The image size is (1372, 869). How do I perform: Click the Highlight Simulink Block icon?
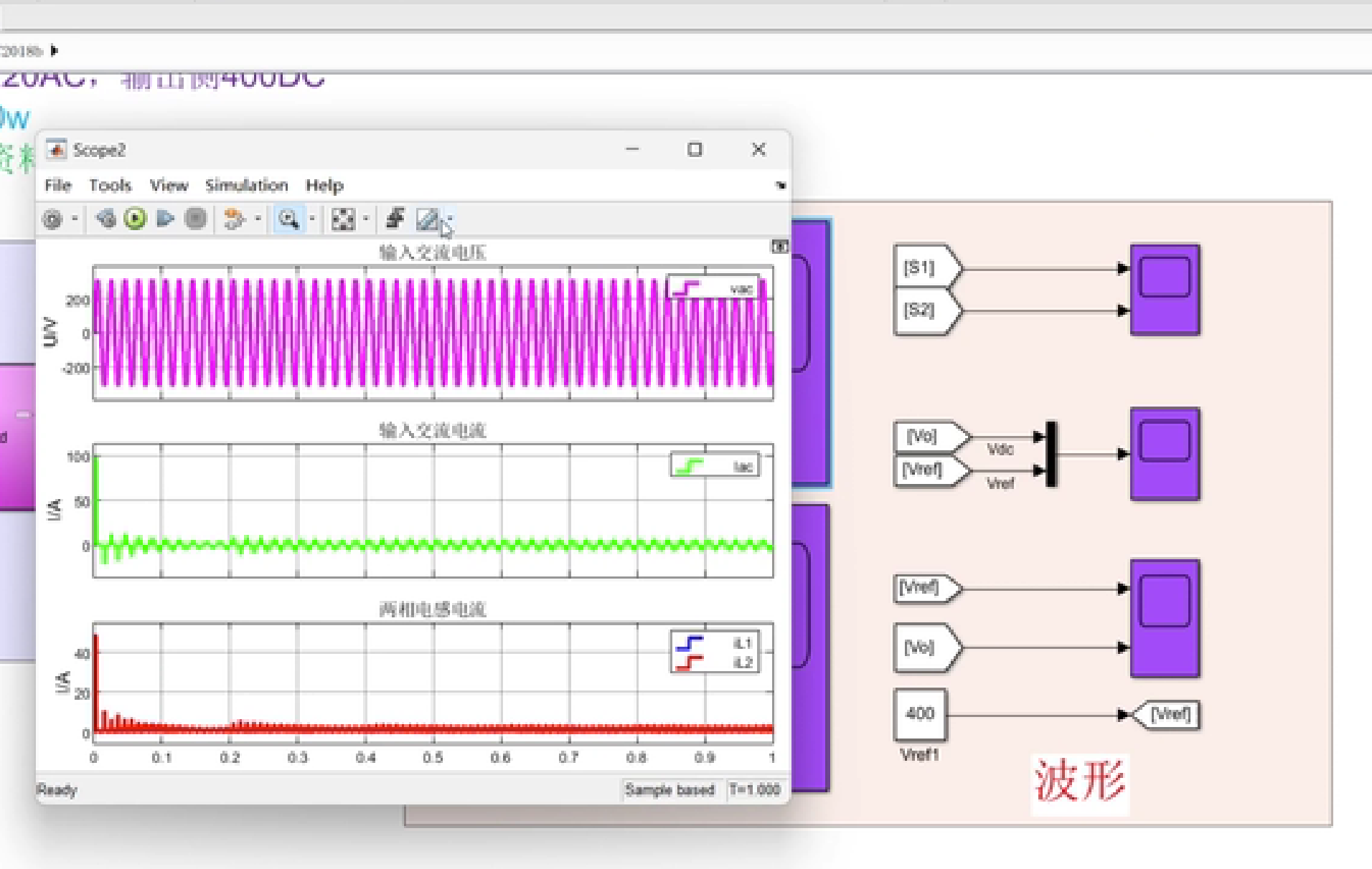coord(233,218)
